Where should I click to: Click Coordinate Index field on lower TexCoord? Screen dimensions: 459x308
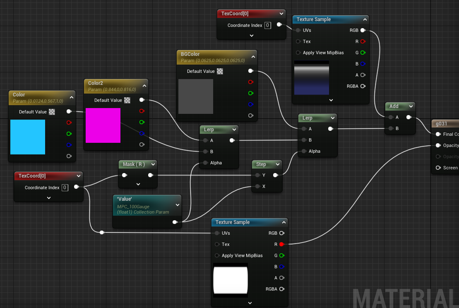(x=65, y=188)
